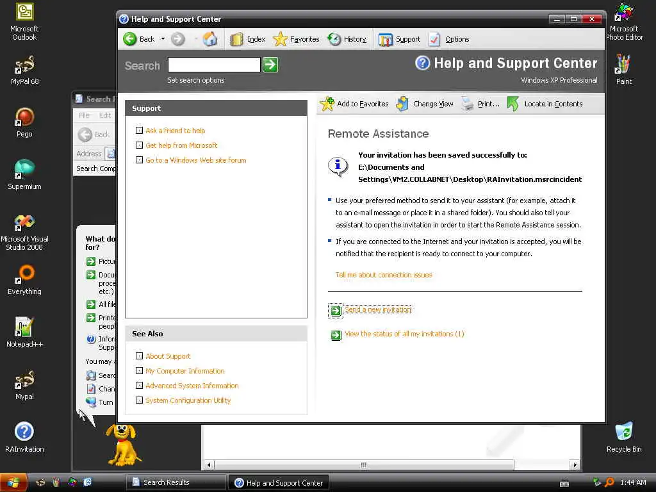Viewport: 656px width, 492px height.
Task: Open the Back history dropdown arrow
Action: pos(163,39)
